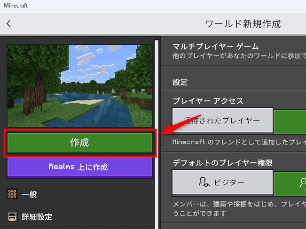The height and width of the screenshot is (229, 306).
Task: Click the デフォルトのプレイヤー権限 label
Action: (x=223, y=162)
